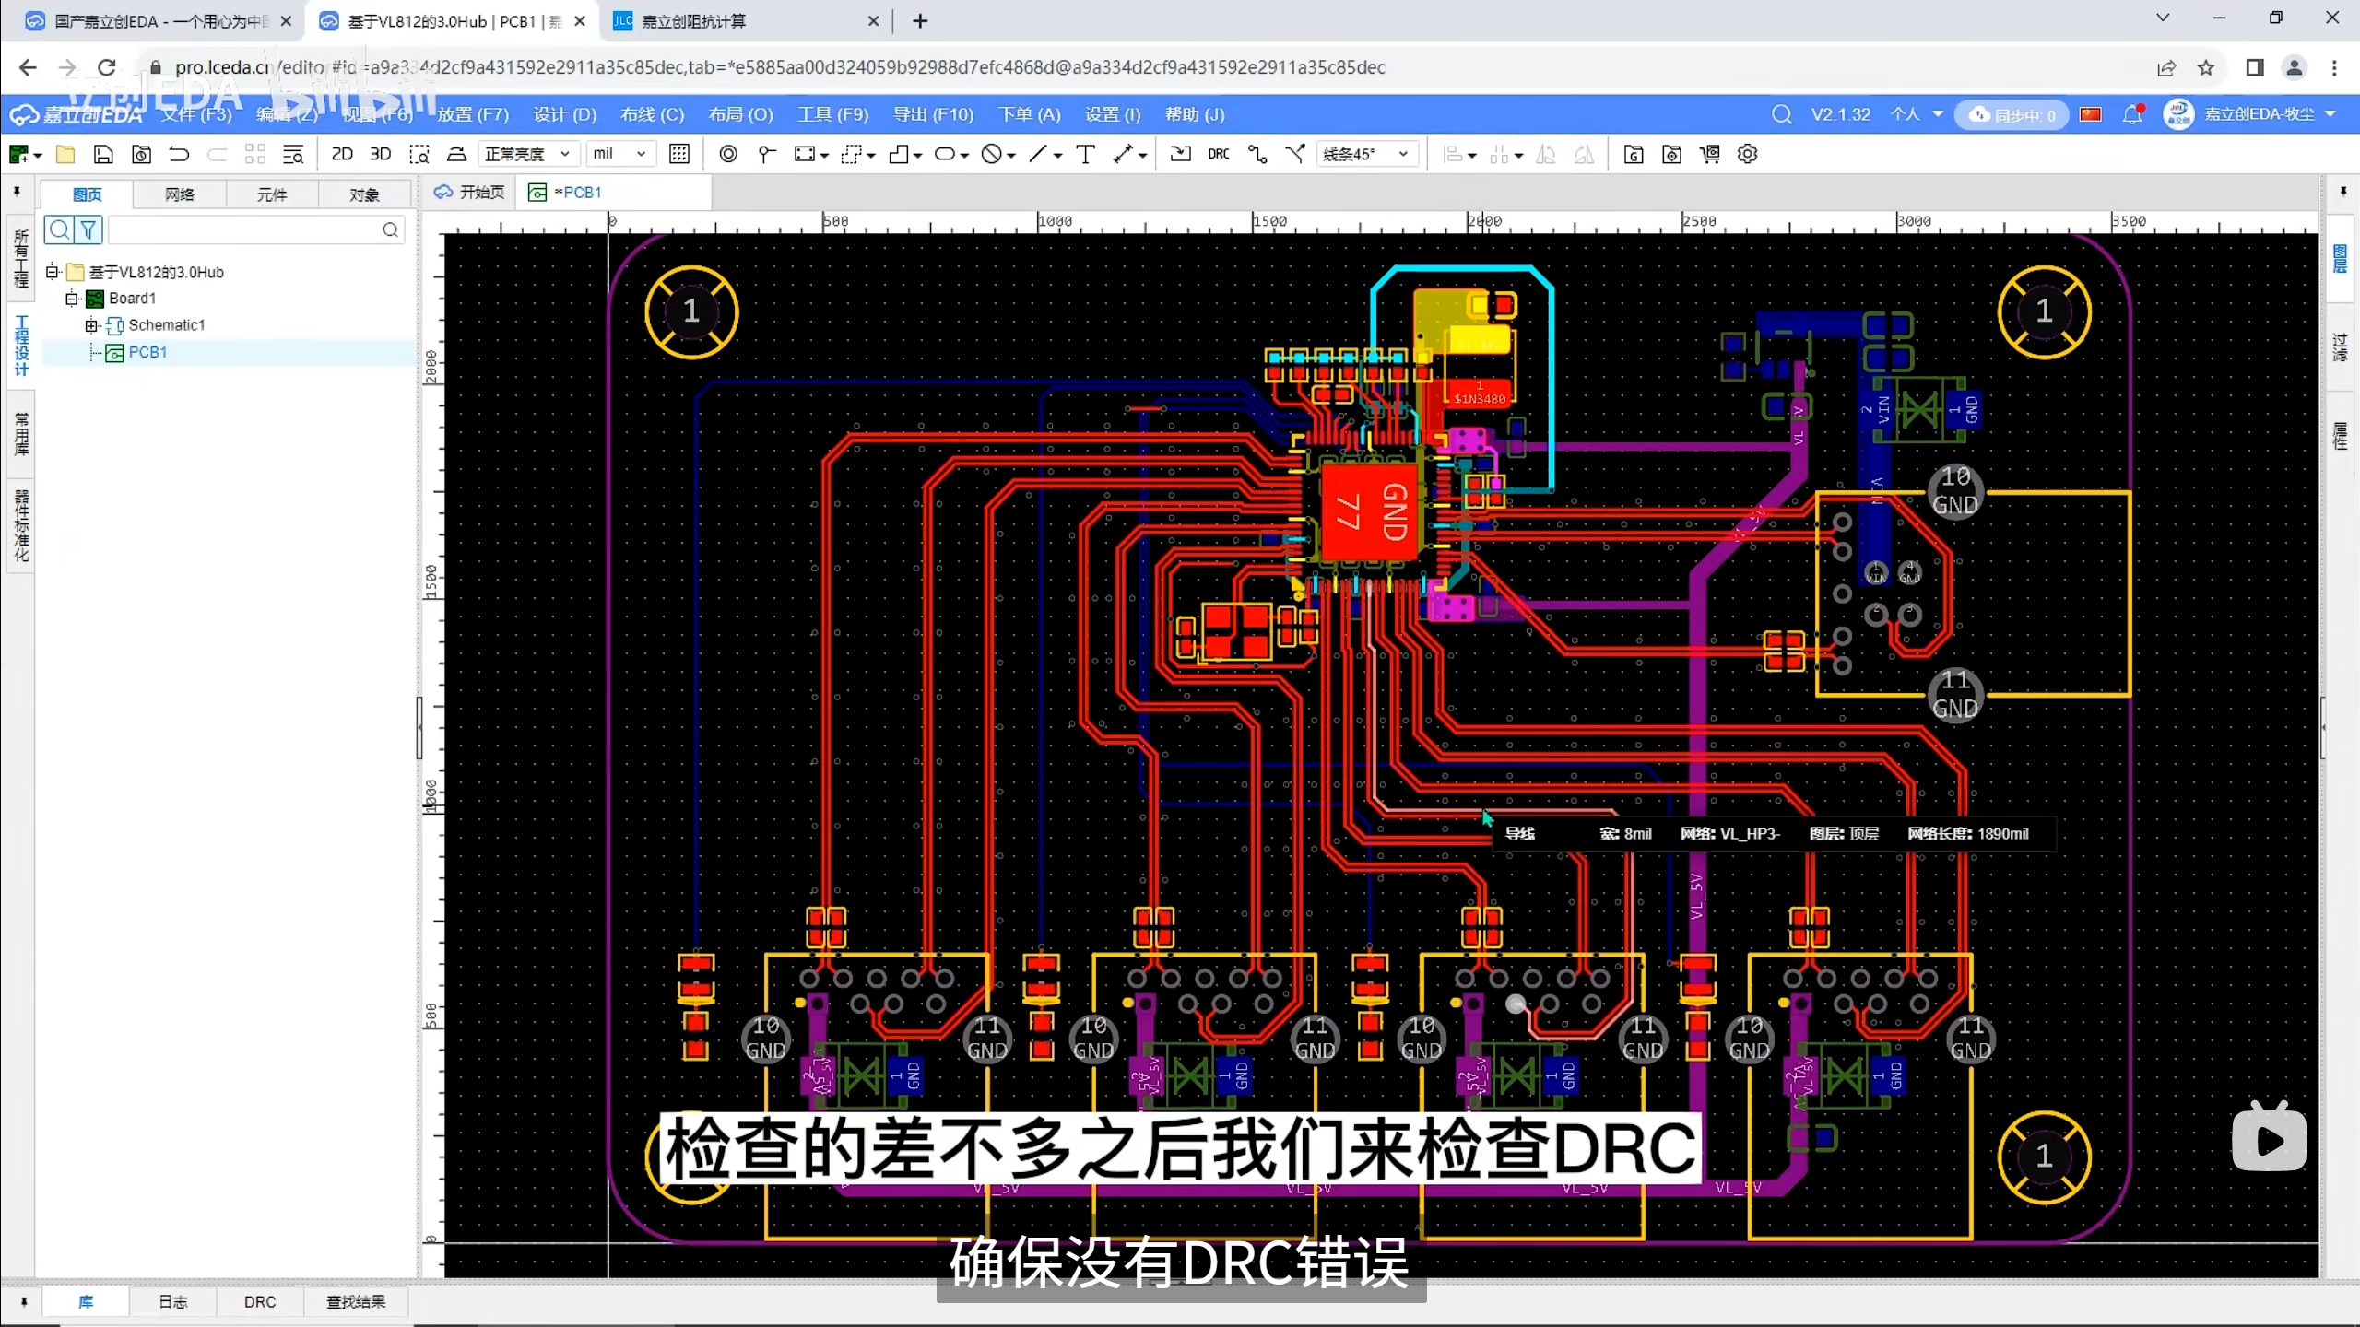Open the mil units dropdown

pos(619,154)
